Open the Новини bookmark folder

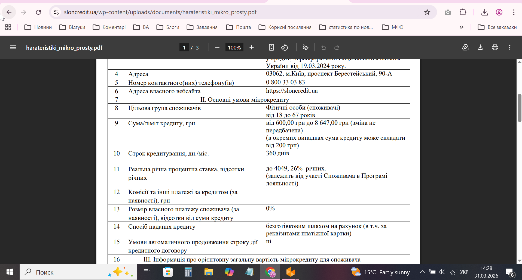(x=38, y=27)
